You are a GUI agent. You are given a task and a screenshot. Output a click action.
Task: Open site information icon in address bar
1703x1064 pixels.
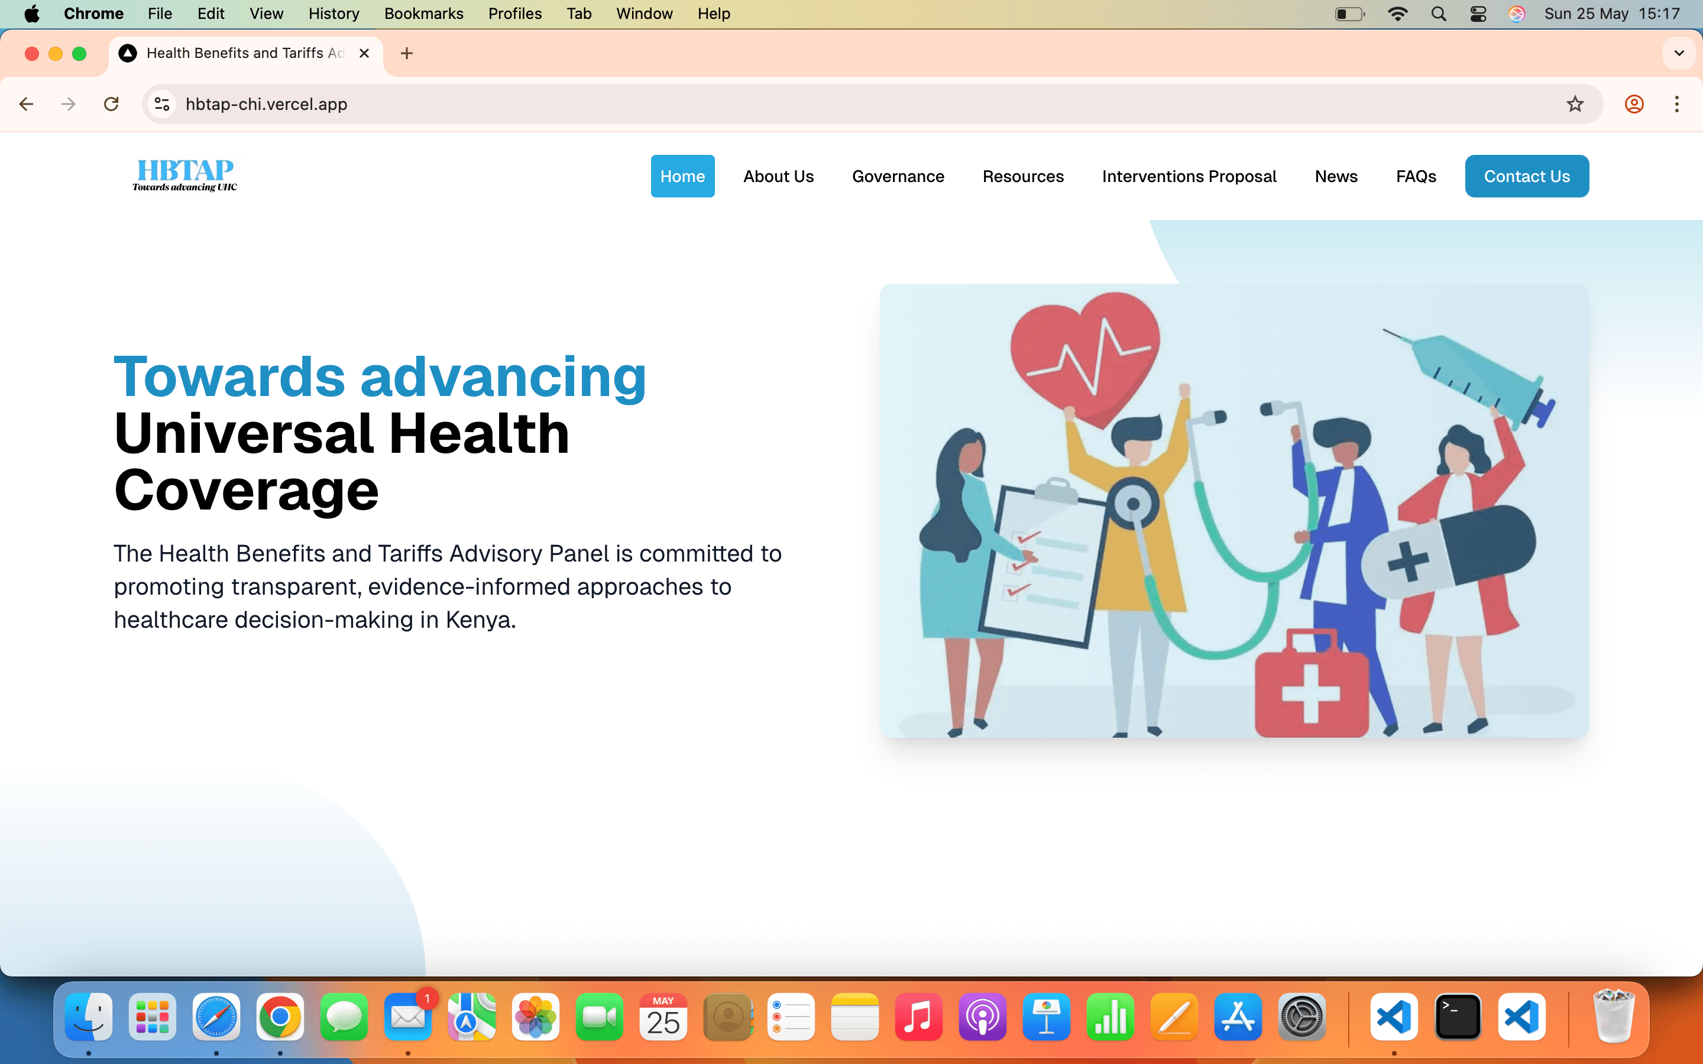pyautogui.click(x=162, y=104)
